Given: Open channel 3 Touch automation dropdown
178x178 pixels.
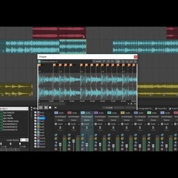Looking at the screenshot, I should point(92,124).
